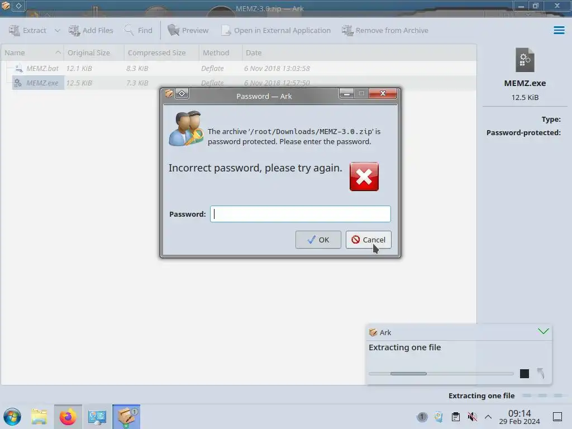The height and width of the screenshot is (429, 572).
Task: Sort by Original Size column
Action: coord(94,53)
